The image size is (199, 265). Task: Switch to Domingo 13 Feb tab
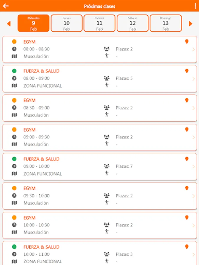tap(166, 23)
